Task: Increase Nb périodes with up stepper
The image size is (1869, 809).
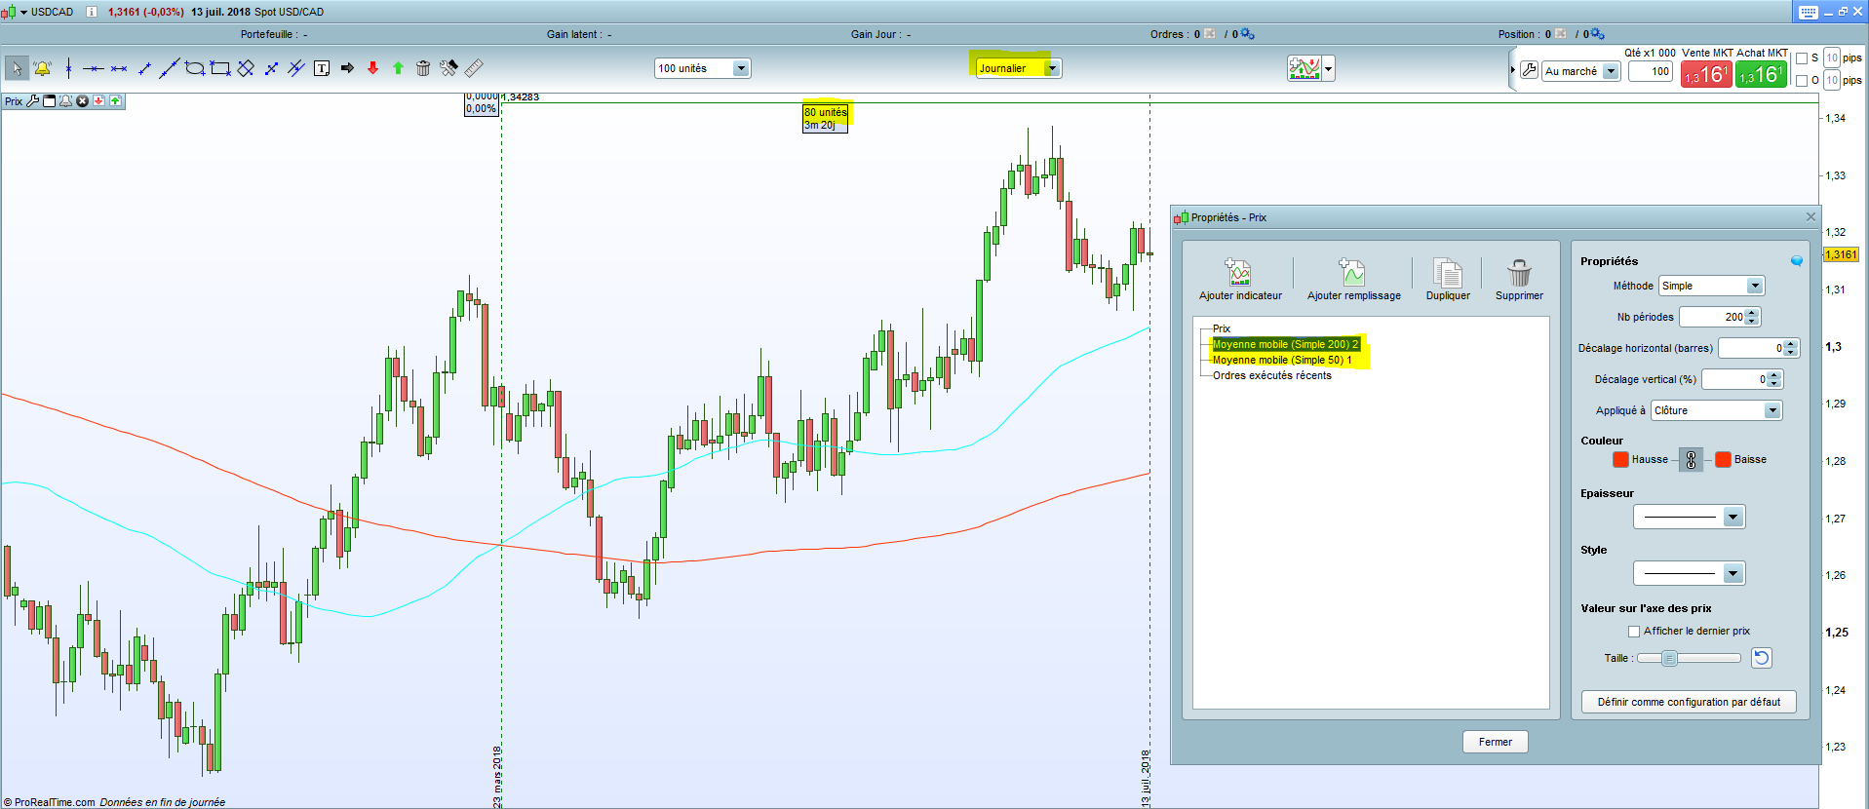Action: (1752, 313)
